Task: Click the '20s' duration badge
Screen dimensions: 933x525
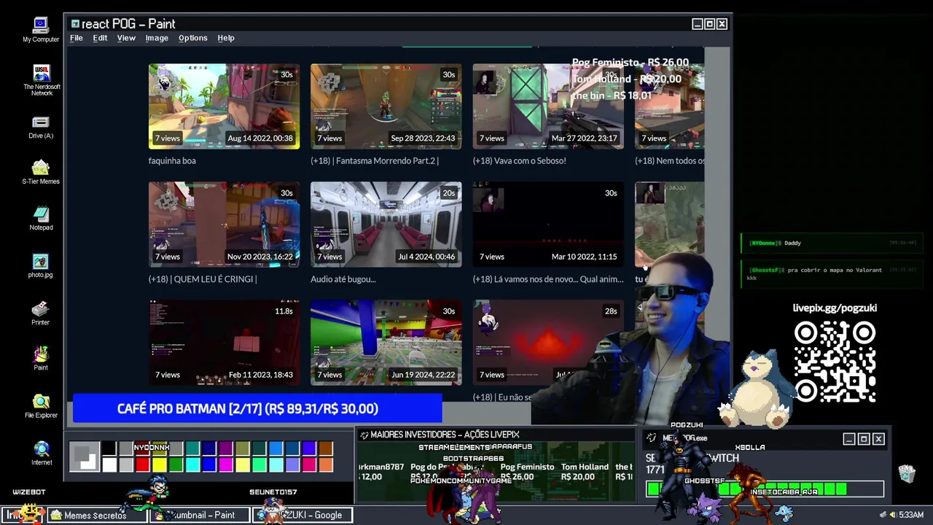Action: pos(448,193)
